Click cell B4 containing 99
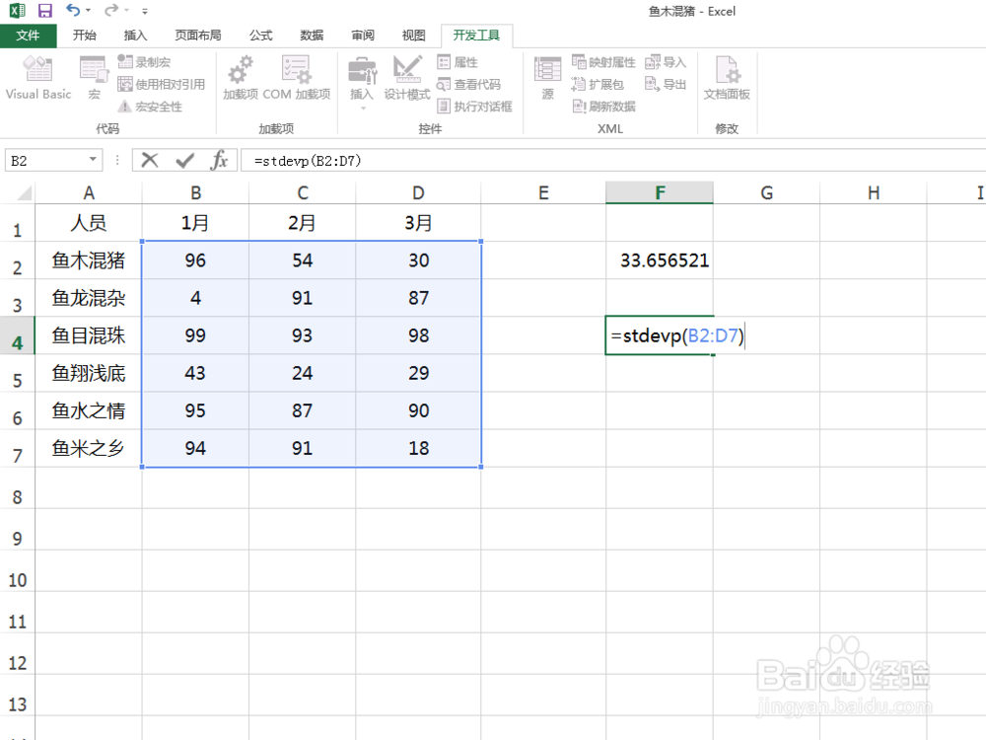The width and height of the screenshot is (986, 740). [x=195, y=335]
